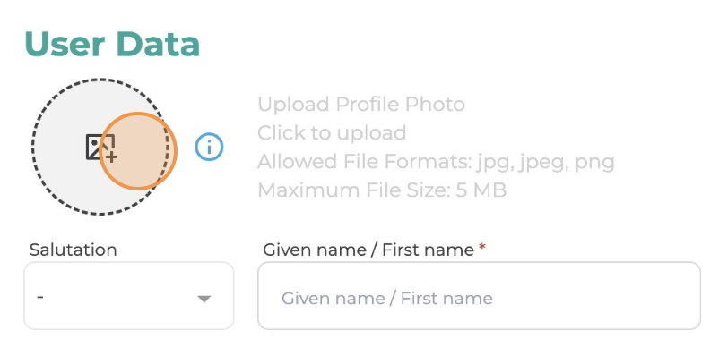
Task: Select the dash value in Salutation field
Action: (40, 297)
